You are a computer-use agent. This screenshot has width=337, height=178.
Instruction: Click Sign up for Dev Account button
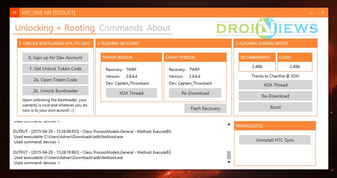[55, 58]
